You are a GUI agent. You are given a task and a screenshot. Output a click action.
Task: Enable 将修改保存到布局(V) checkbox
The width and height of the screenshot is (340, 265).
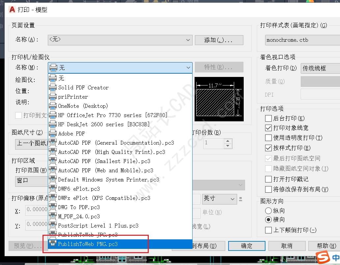click(268, 189)
